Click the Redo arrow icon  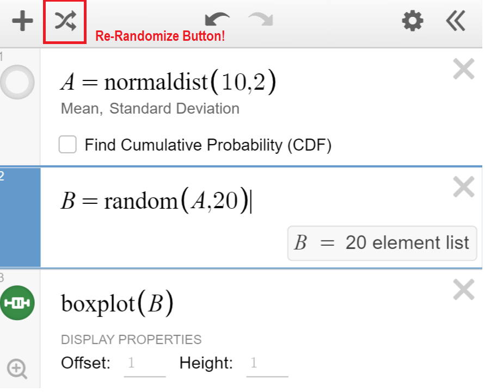tap(260, 21)
